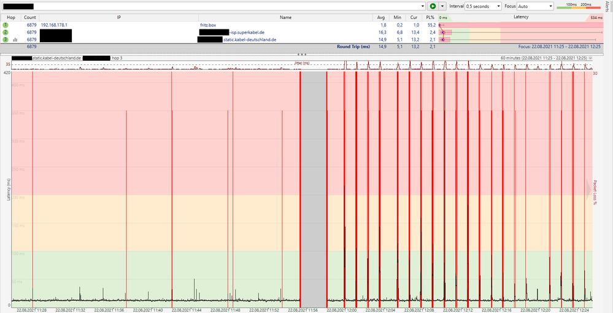Image resolution: width=613 pixels, height=313 pixels.
Task: Click the 6,8 minimum value for hop 2
Action: point(399,32)
